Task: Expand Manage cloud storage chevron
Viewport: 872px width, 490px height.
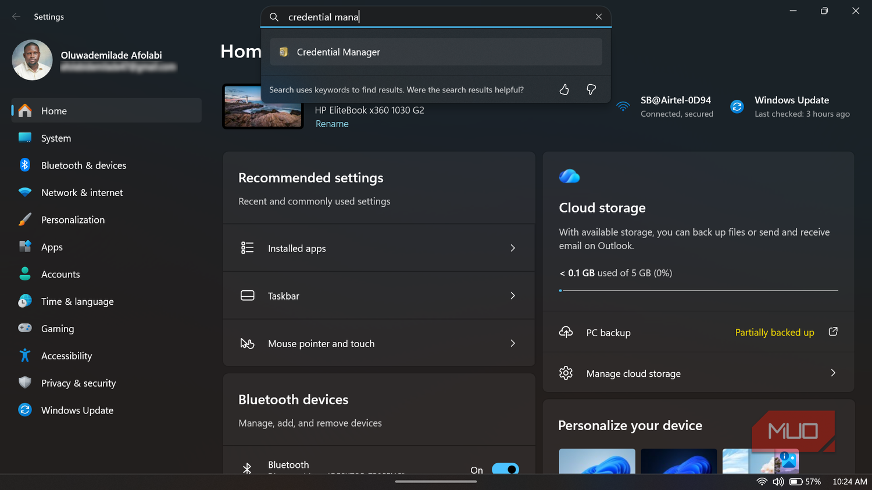Action: (x=833, y=373)
